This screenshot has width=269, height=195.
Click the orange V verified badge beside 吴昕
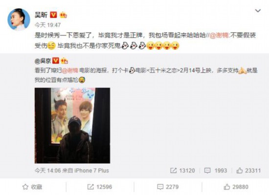53,15
